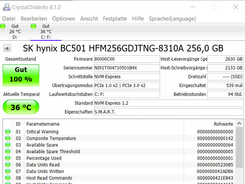This screenshot has width=245, height=184.
Task: Click the disk model title SK hynix BC501
Action: [123, 48]
